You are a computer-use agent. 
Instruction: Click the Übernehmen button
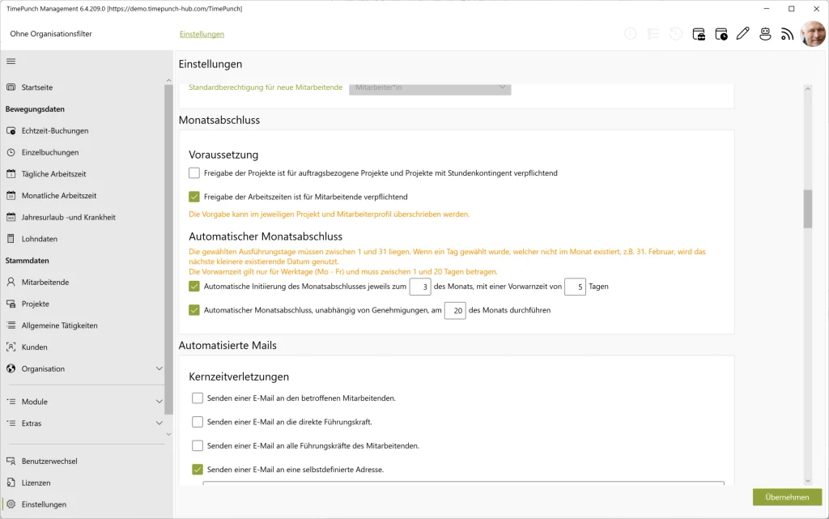(x=787, y=497)
